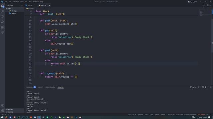Screen dimensions: 213x119
Task: Open the Windows notification center icon
Action: 209,117
